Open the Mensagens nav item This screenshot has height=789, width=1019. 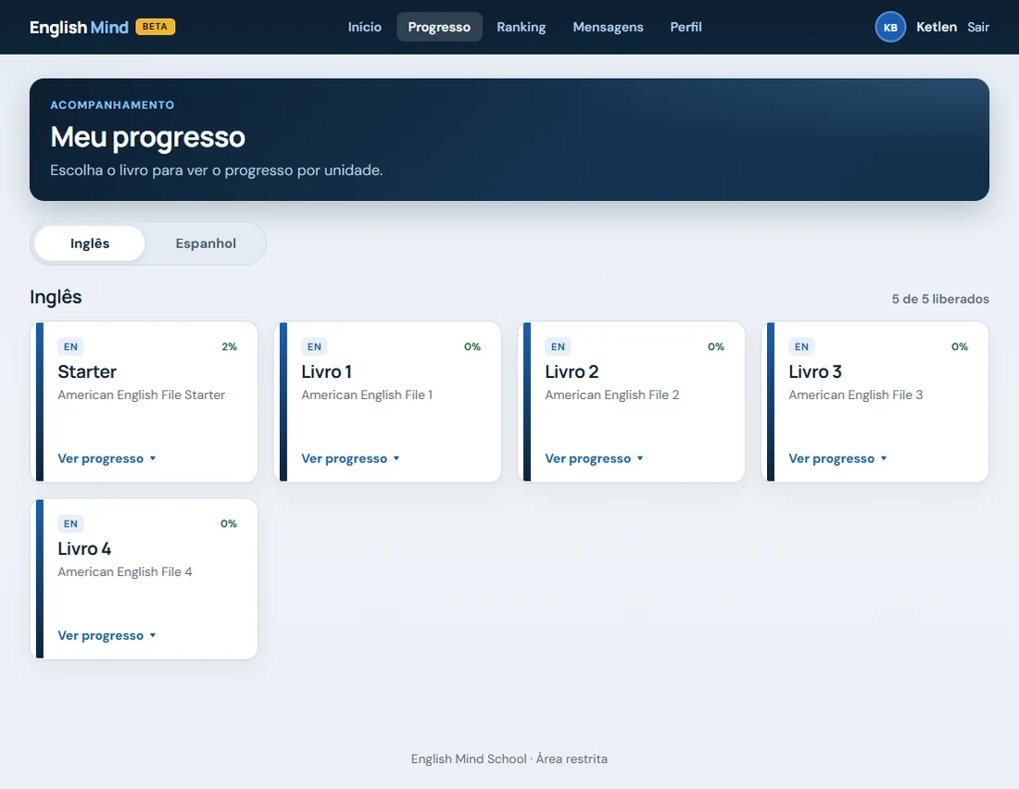pos(609,27)
